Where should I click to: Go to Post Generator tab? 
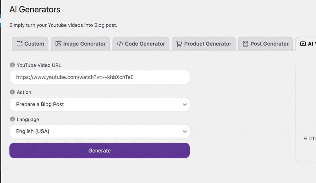(265, 44)
